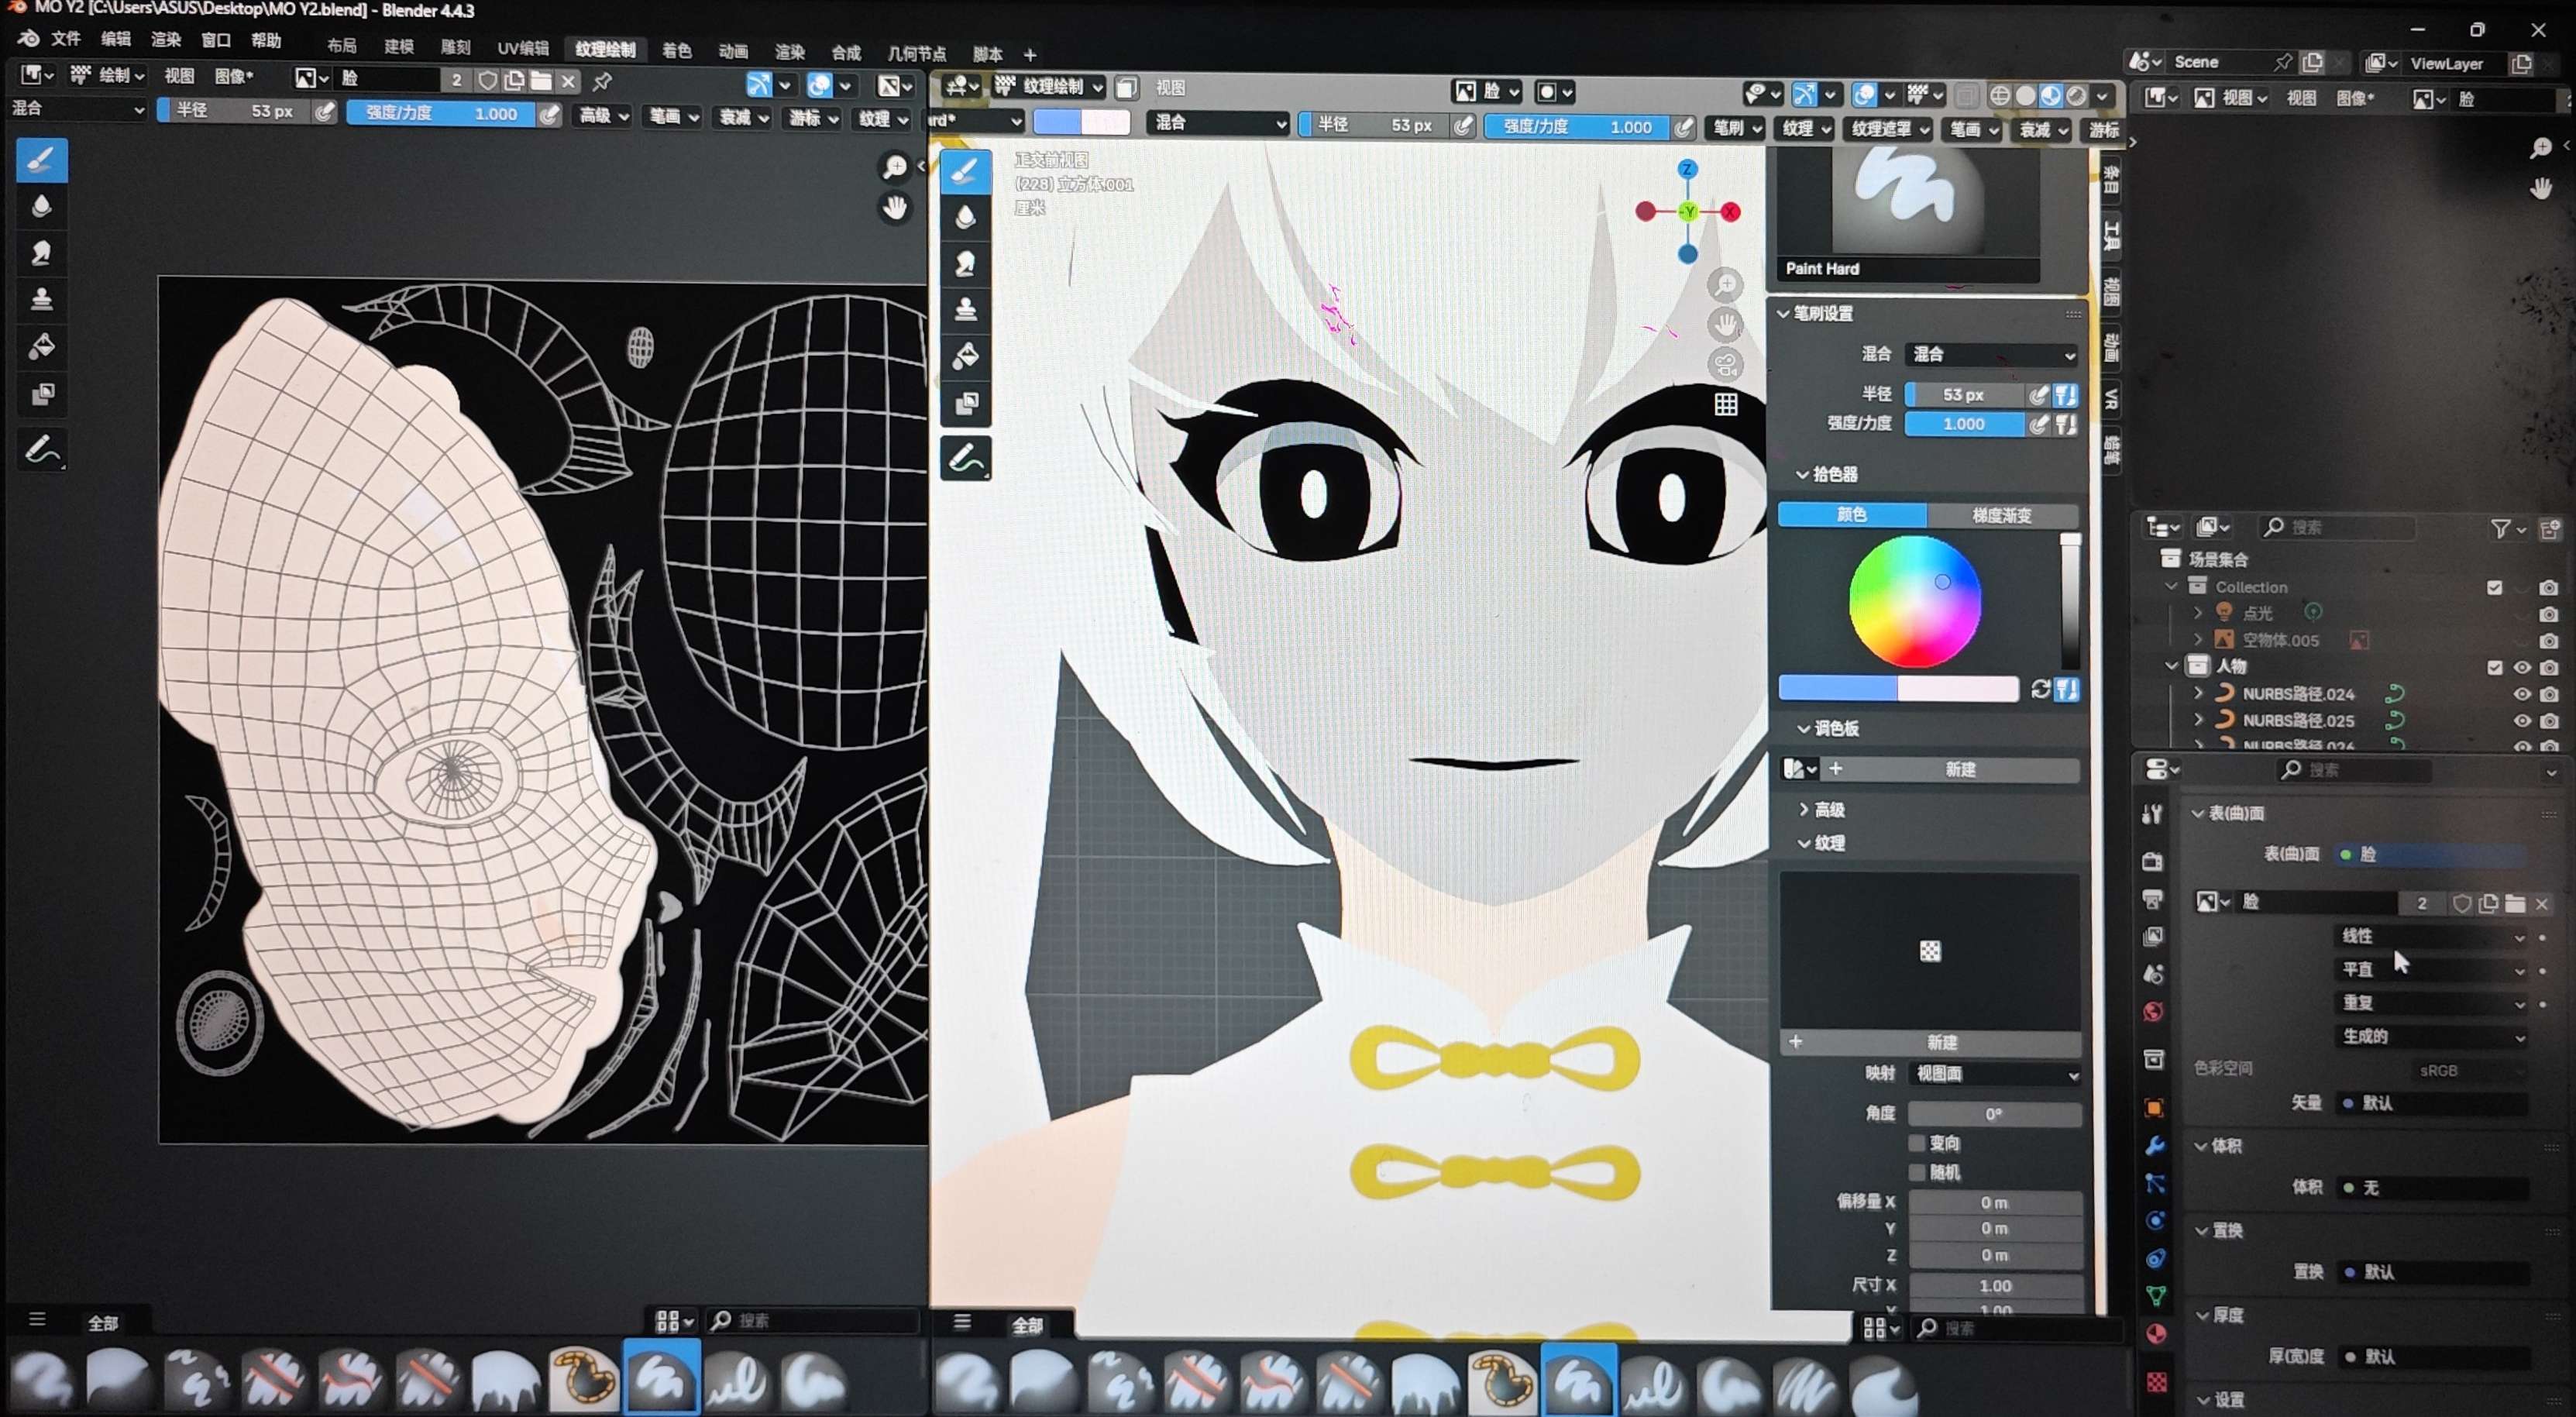Toggle the 人物 collection checkbox in outliner
The image size is (2576, 1417).
pyautogui.click(x=2494, y=667)
